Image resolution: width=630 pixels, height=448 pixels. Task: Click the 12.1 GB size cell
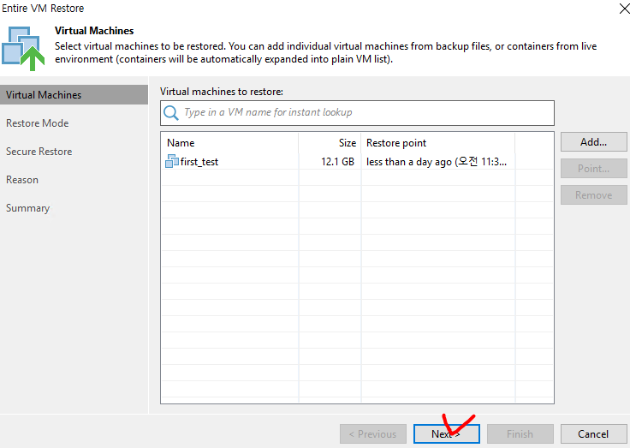click(337, 162)
